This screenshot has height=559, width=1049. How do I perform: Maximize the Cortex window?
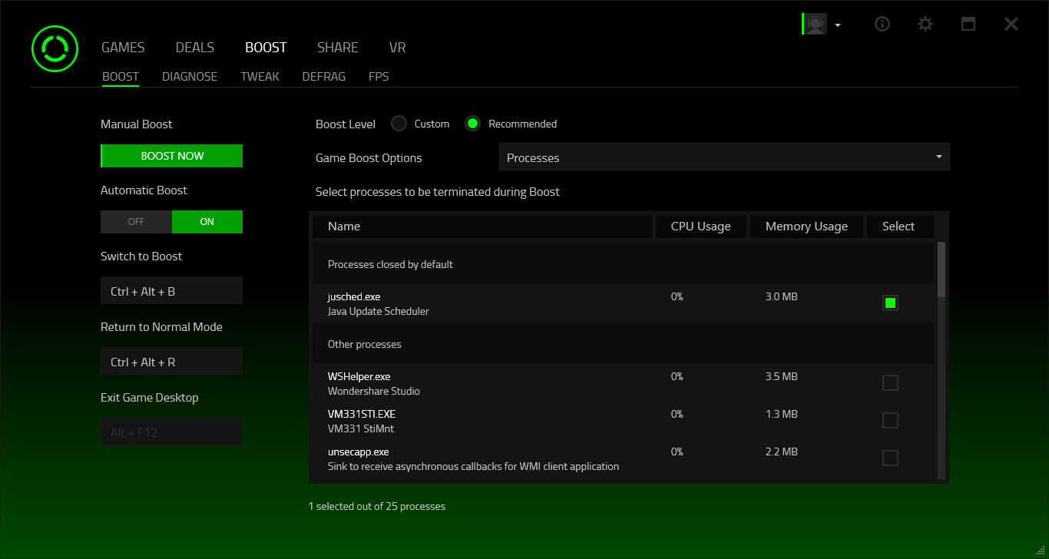point(968,24)
